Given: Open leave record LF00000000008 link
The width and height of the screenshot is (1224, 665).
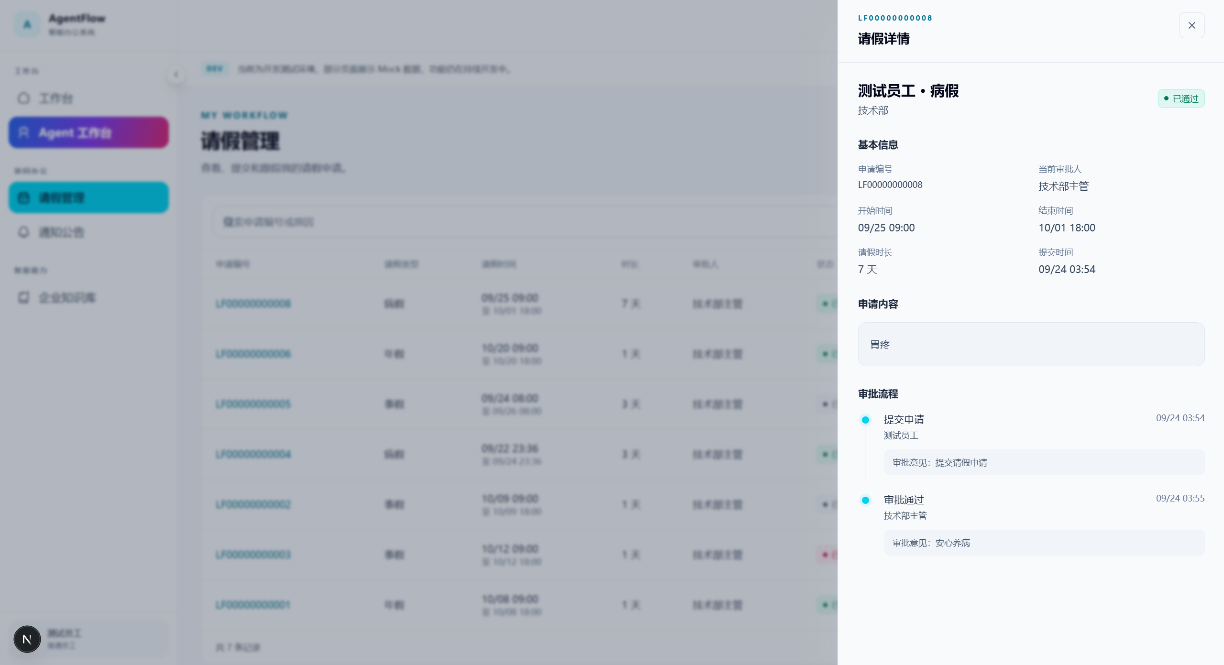Looking at the screenshot, I should (253, 304).
